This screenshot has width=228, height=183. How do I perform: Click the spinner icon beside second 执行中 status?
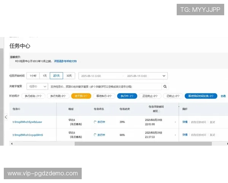tap(95, 135)
